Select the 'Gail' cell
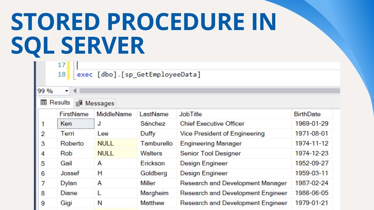This screenshot has width=374, height=210. click(76, 163)
